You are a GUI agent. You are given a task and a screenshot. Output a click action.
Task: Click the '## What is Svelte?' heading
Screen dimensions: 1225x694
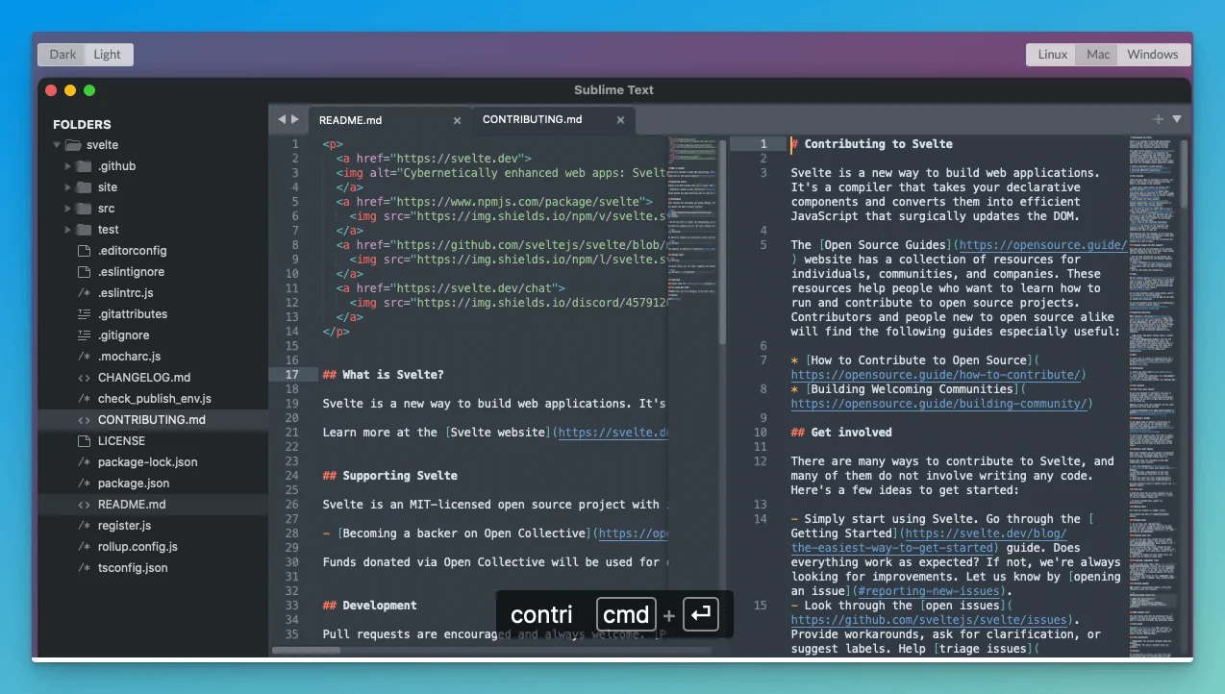(383, 375)
